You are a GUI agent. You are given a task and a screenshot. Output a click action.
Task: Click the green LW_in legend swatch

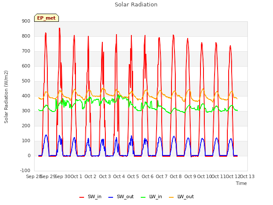(143, 197)
